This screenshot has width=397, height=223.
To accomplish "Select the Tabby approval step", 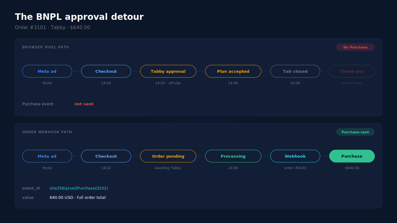I will point(168,71).
